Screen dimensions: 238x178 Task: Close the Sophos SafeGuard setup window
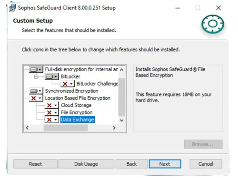click(218, 8)
